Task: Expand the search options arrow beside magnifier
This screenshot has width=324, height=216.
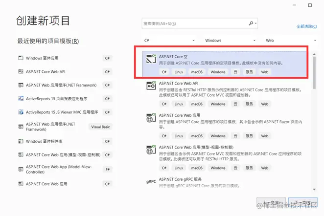Action: point(256,23)
